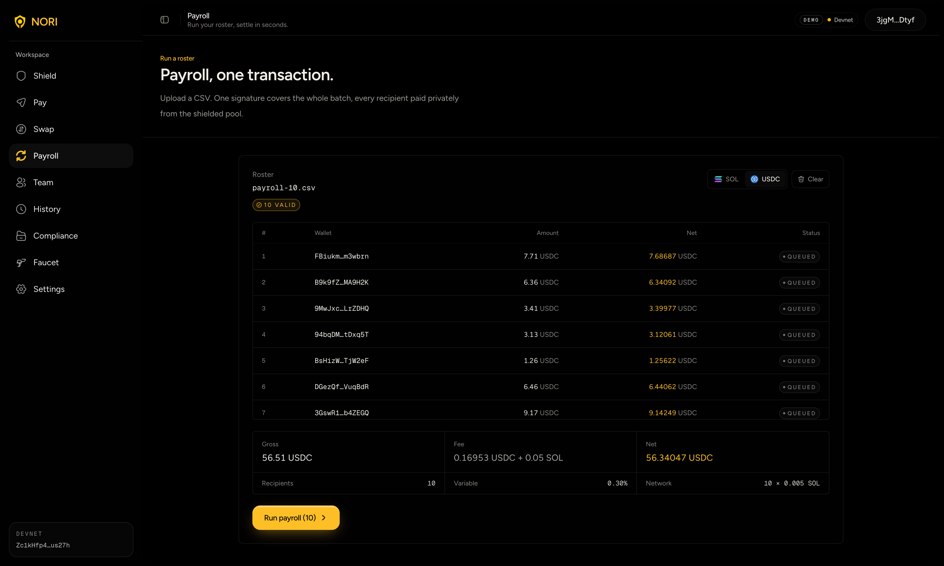Select the Payroll sidebar item
This screenshot has width=944, height=566.
point(71,156)
